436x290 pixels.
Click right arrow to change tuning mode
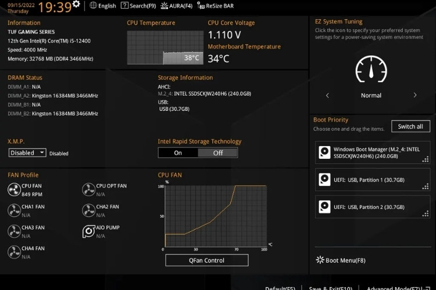(x=414, y=95)
